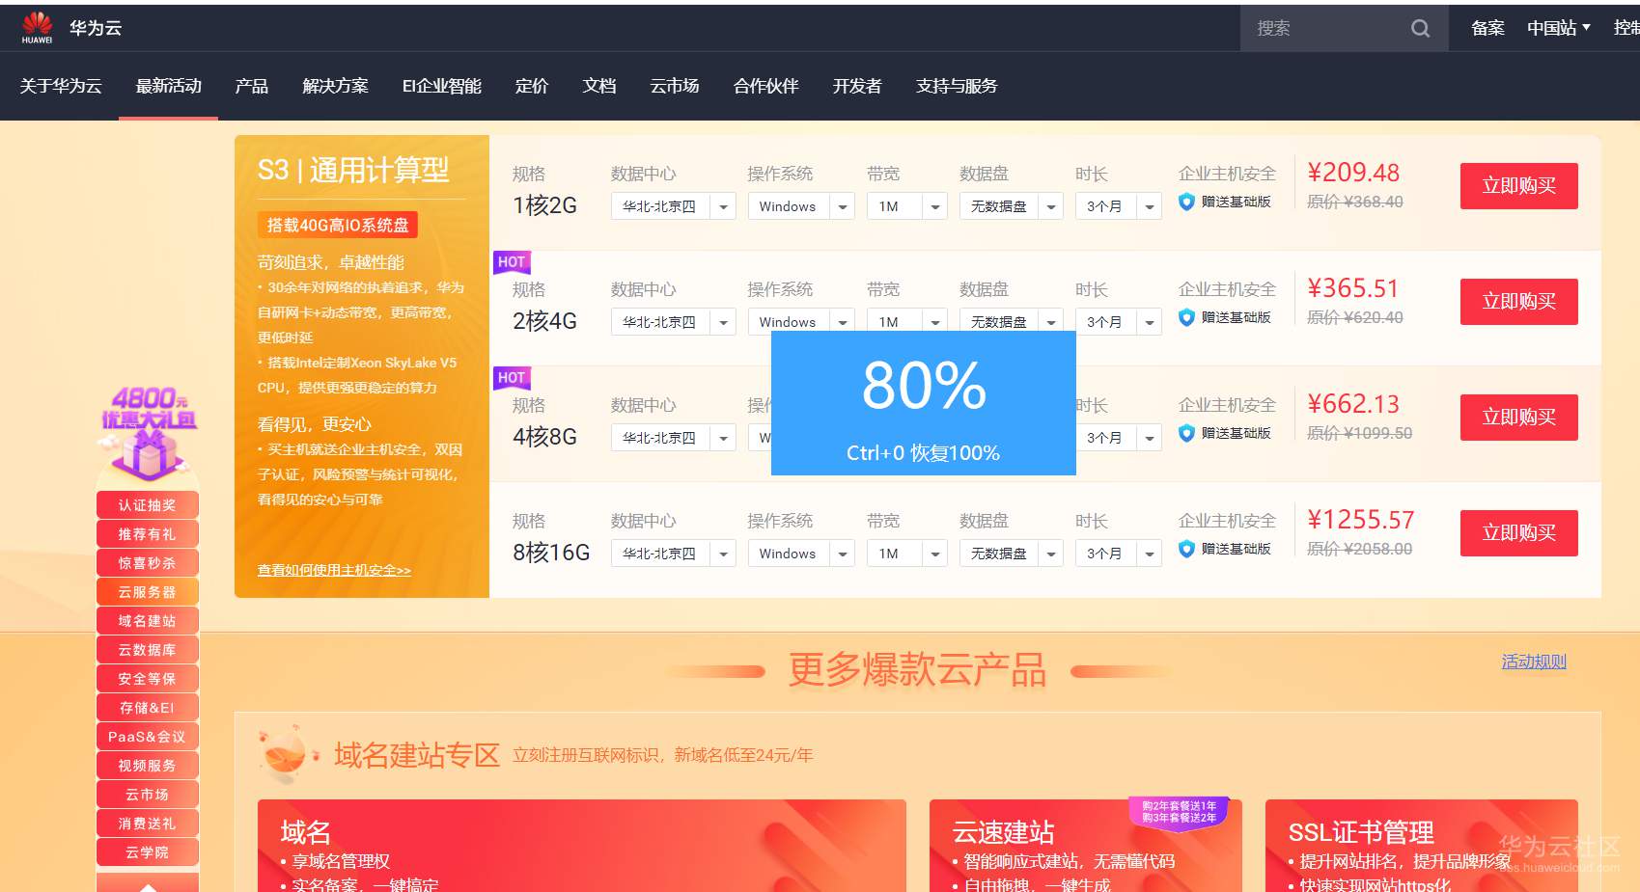Jump to 消费送礼 in the side menu
Image resolution: width=1640 pixels, height=892 pixels.
(x=148, y=824)
